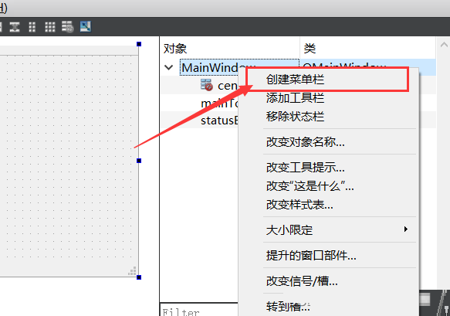This screenshot has width=450, height=316.
Task: Click the break layout toolbar icon
Action: [x=68, y=27]
